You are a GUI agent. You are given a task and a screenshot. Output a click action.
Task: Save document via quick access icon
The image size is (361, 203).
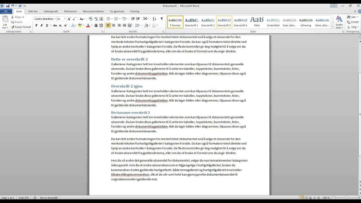pyautogui.click(x=8, y=6)
